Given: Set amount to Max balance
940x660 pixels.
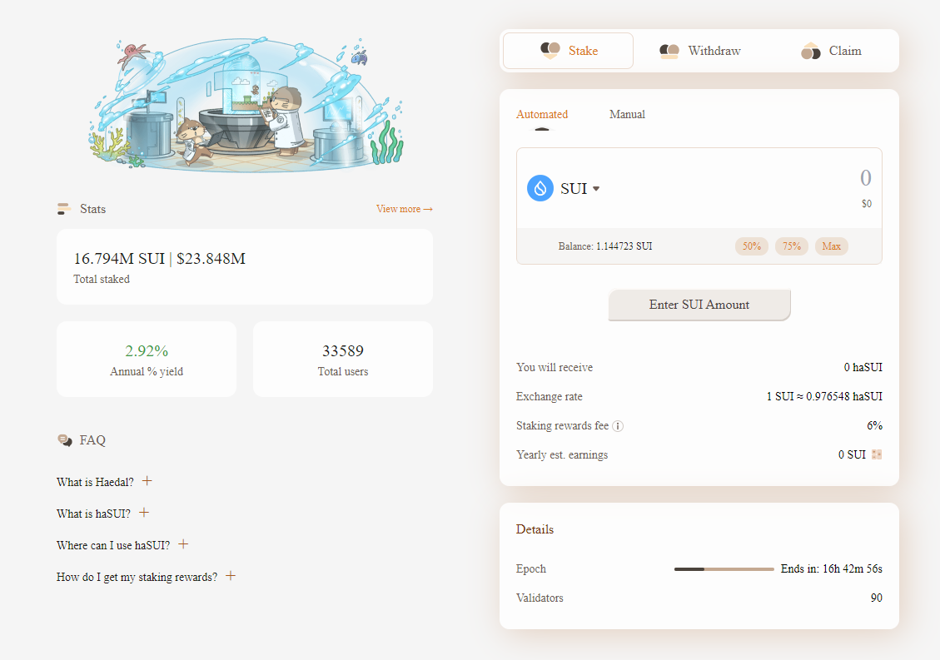Looking at the screenshot, I should (832, 246).
